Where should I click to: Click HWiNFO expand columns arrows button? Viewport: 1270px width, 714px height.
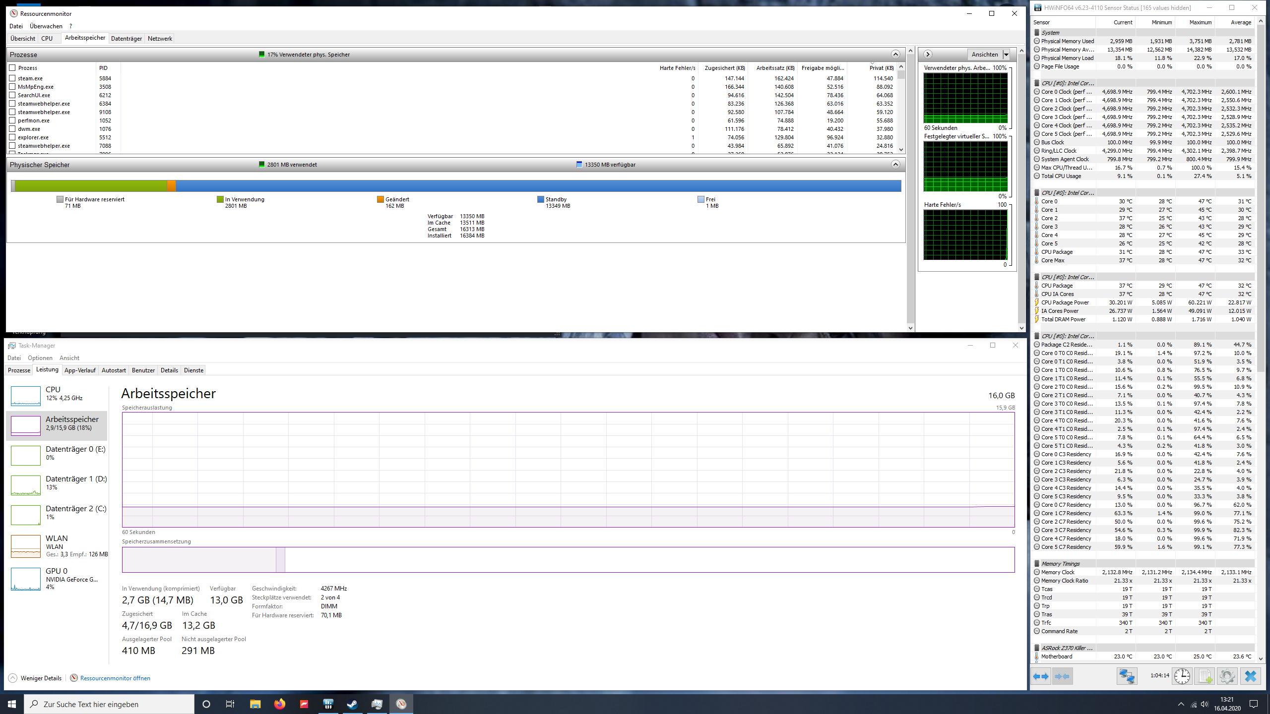tap(1041, 676)
